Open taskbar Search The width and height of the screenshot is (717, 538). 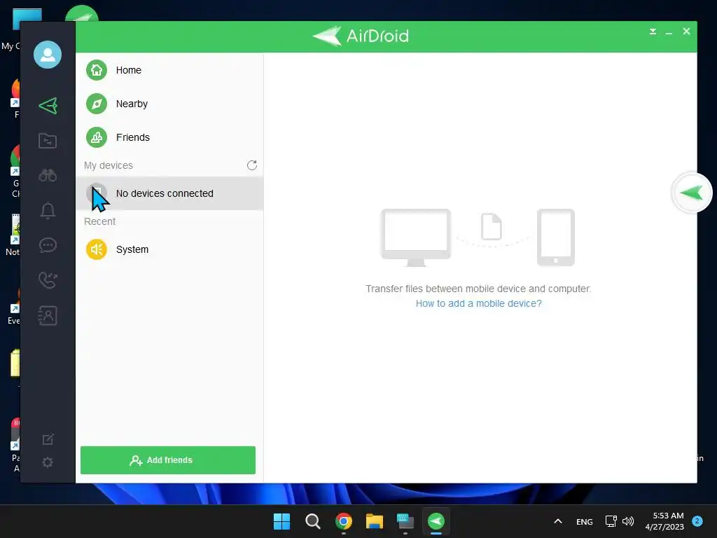[313, 521]
